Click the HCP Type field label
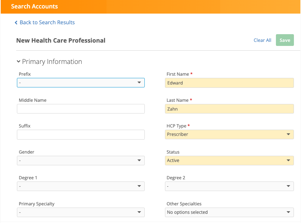 coord(176,126)
